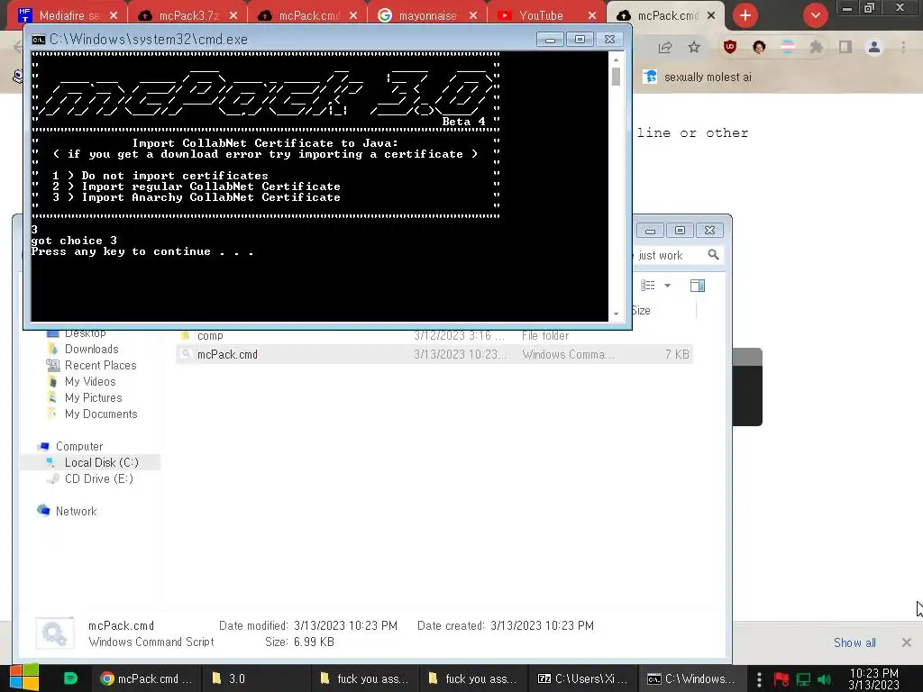Screen dimensions: 923x692
Task: Switch to the mayonnaise Google tab
Action: [x=427, y=15]
